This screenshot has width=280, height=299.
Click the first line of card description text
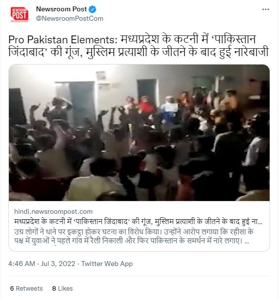coord(134,232)
